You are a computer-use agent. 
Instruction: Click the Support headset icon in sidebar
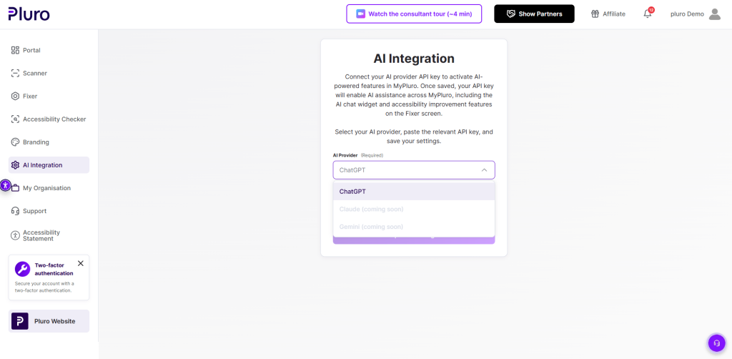point(15,211)
